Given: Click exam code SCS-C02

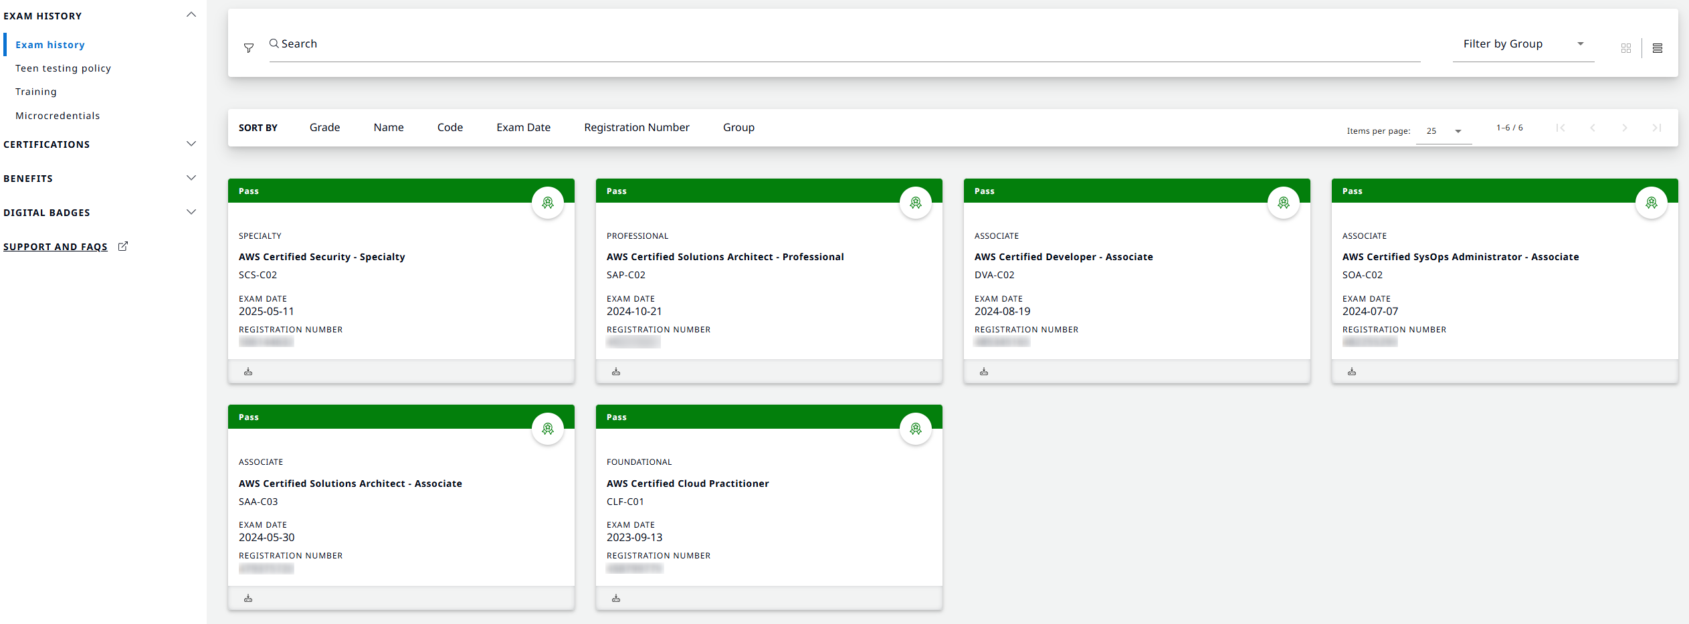Looking at the screenshot, I should tap(258, 275).
